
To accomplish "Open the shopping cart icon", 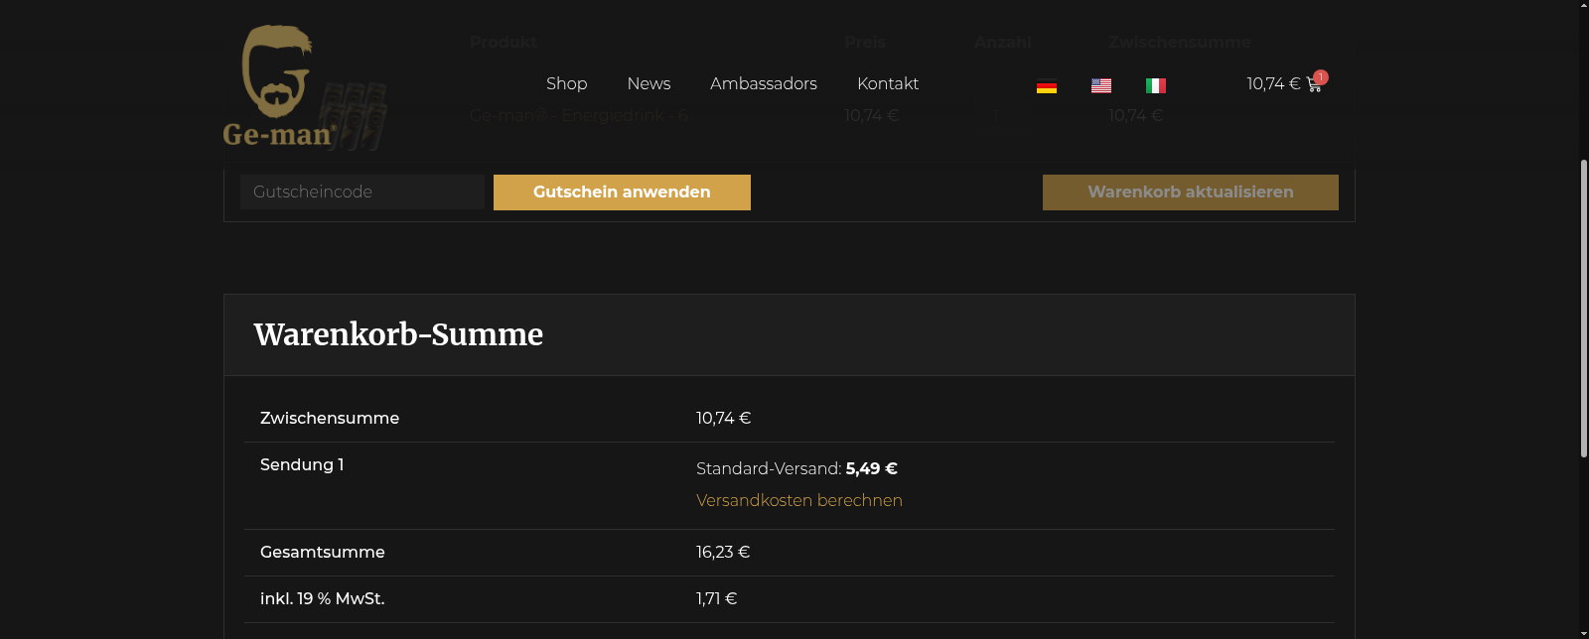I will tap(1314, 85).
